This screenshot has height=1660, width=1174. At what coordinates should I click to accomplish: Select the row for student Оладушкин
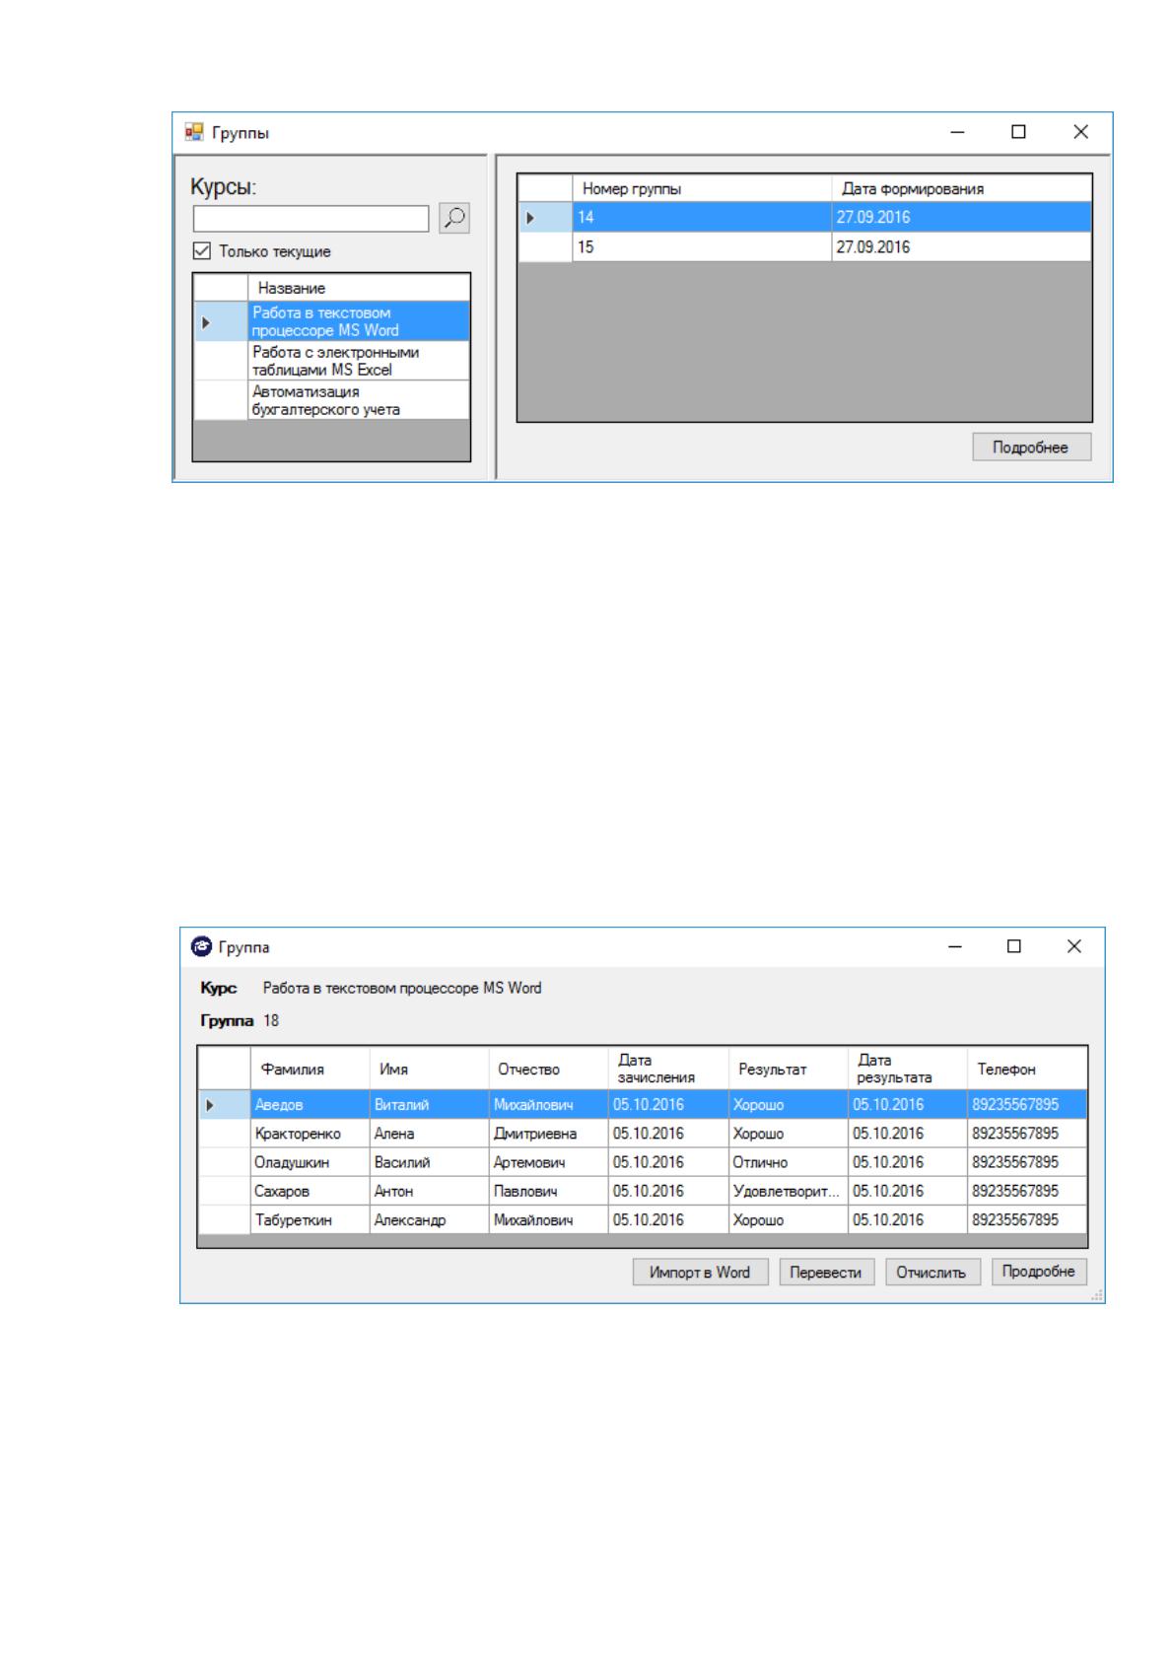pyautogui.click(x=643, y=1162)
